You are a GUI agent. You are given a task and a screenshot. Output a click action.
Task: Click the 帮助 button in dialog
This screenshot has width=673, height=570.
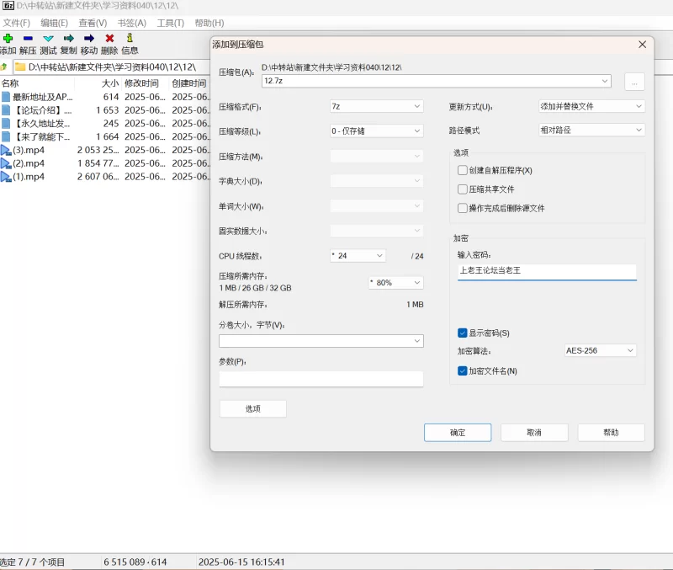tap(612, 433)
